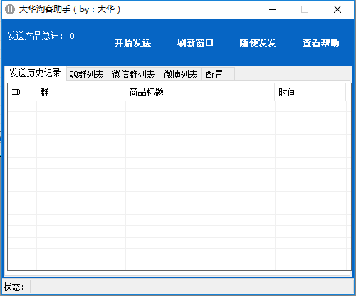Show the 微博列表 tab
This screenshot has height=296, width=356.
tap(180, 74)
